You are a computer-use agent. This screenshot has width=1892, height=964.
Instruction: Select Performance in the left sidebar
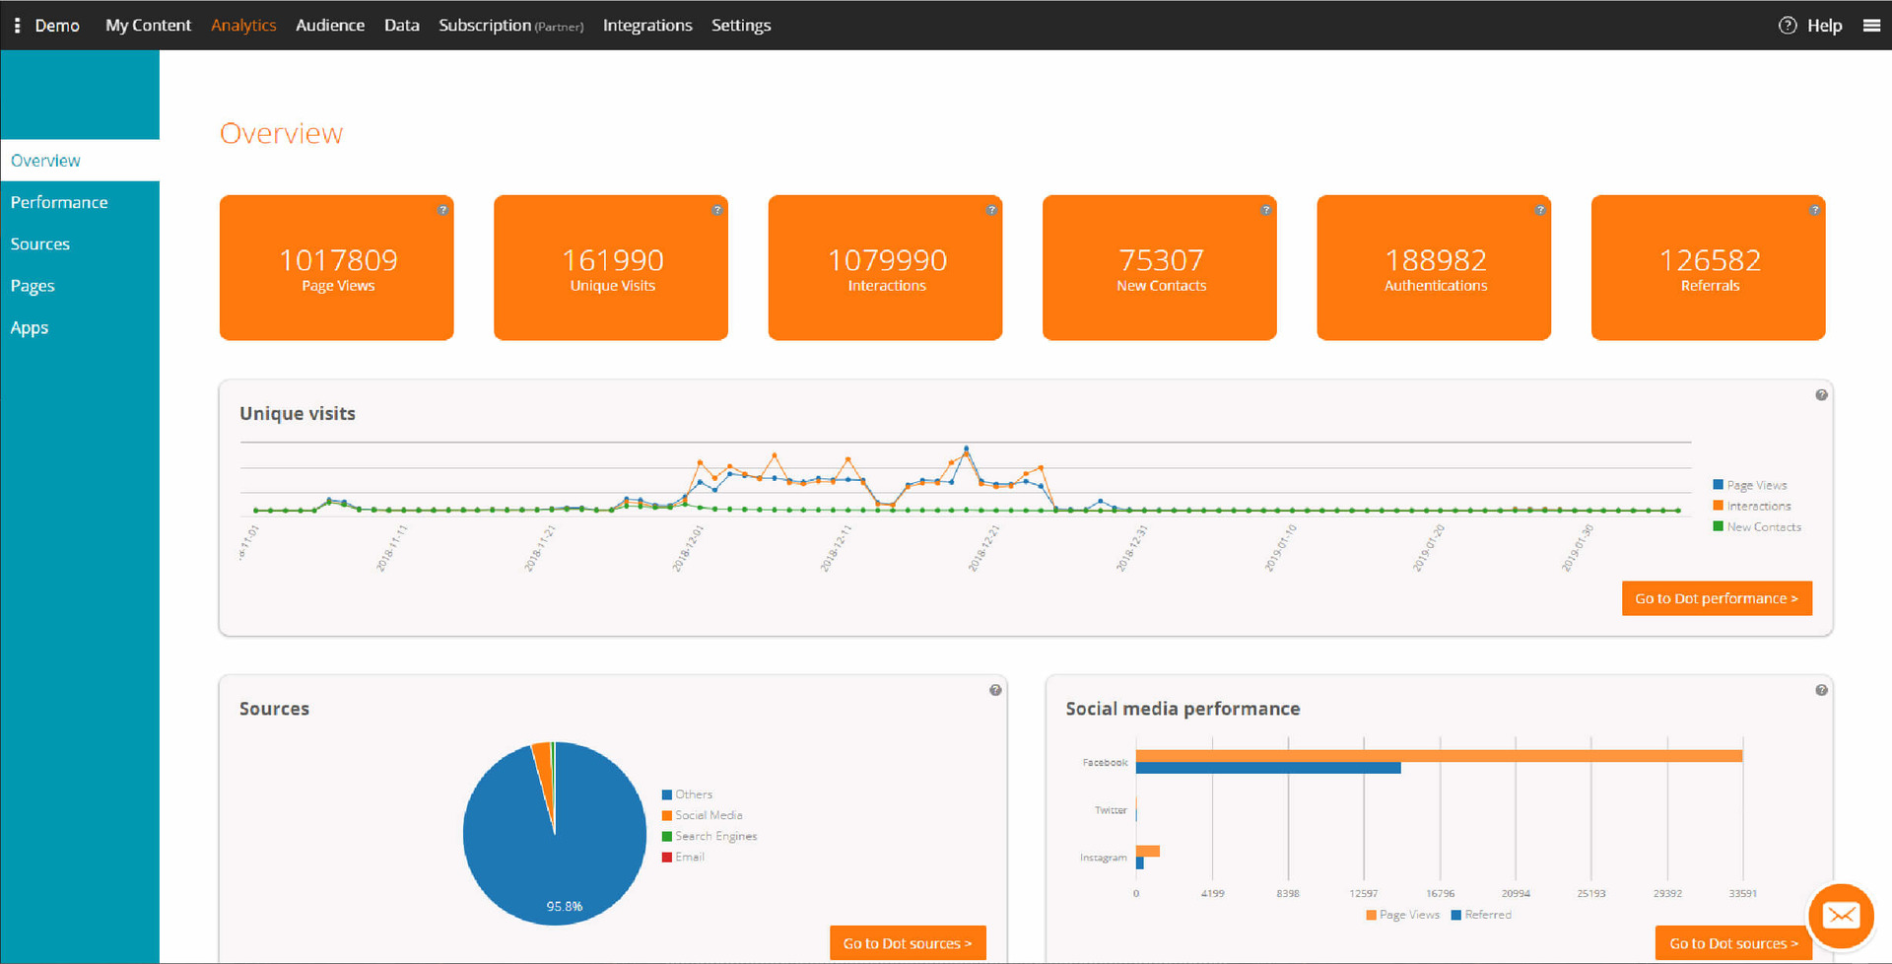point(59,201)
